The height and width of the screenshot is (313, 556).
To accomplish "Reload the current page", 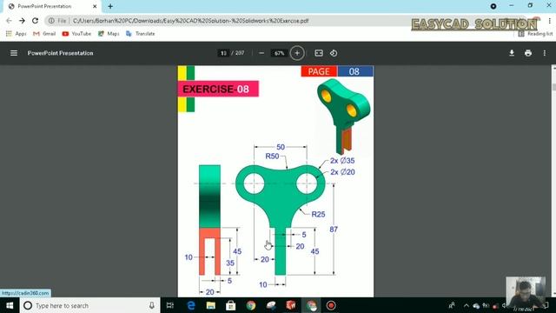I will point(35,21).
